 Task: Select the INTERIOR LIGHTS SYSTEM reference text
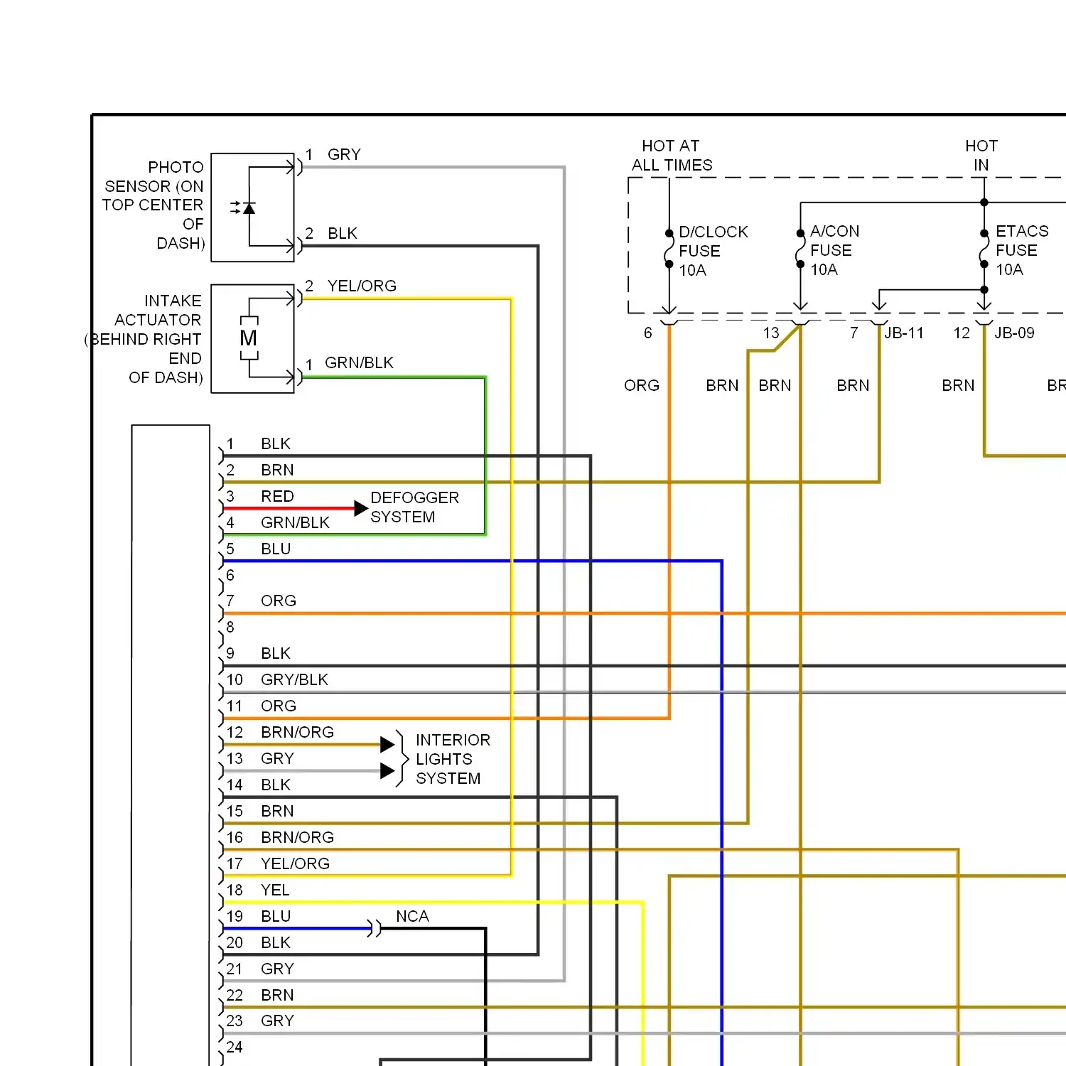(x=453, y=759)
